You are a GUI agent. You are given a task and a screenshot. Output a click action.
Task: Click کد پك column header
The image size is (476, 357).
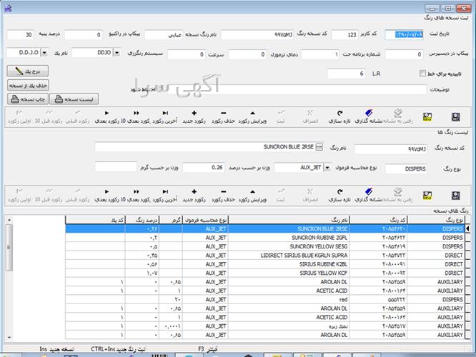95,220
